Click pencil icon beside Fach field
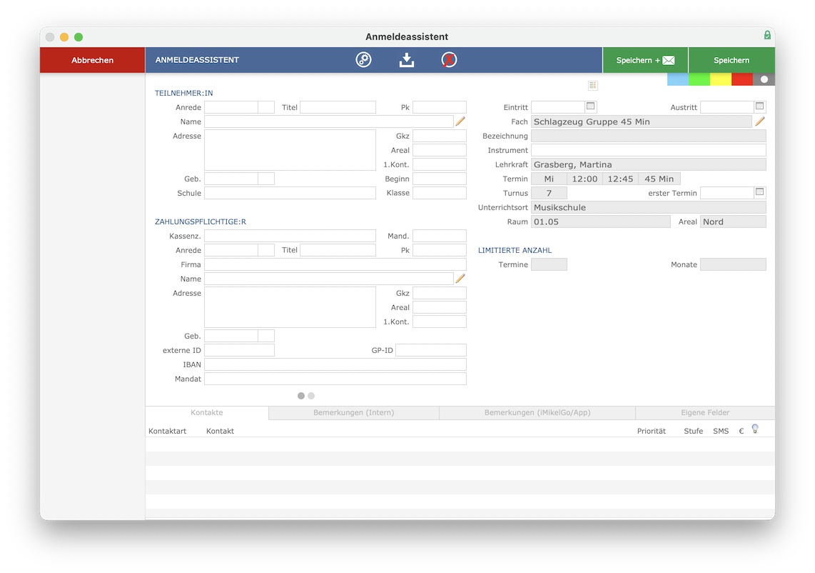The image size is (815, 573). pyautogui.click(x=760, y=121)
